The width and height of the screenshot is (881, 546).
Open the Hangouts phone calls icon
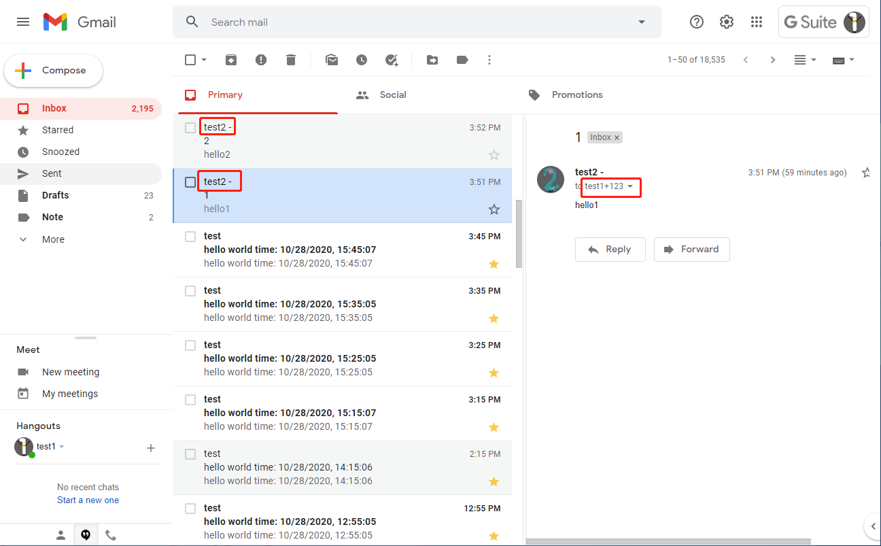[110, 535]
